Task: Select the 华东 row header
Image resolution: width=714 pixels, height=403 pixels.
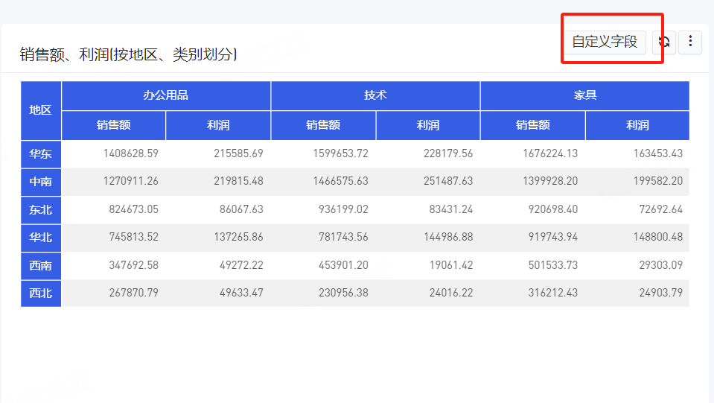Action: pyautogui.click(x=41, y=154)
